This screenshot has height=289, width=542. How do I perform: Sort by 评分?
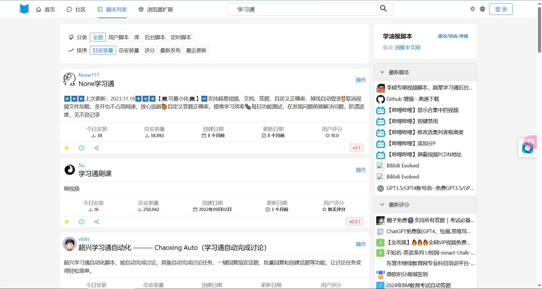[149, 50]
